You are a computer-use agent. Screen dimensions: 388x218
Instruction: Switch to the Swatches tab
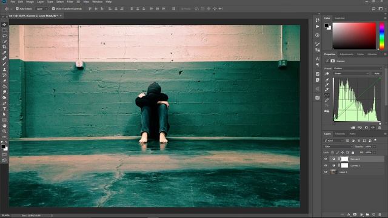pos(339,18)
